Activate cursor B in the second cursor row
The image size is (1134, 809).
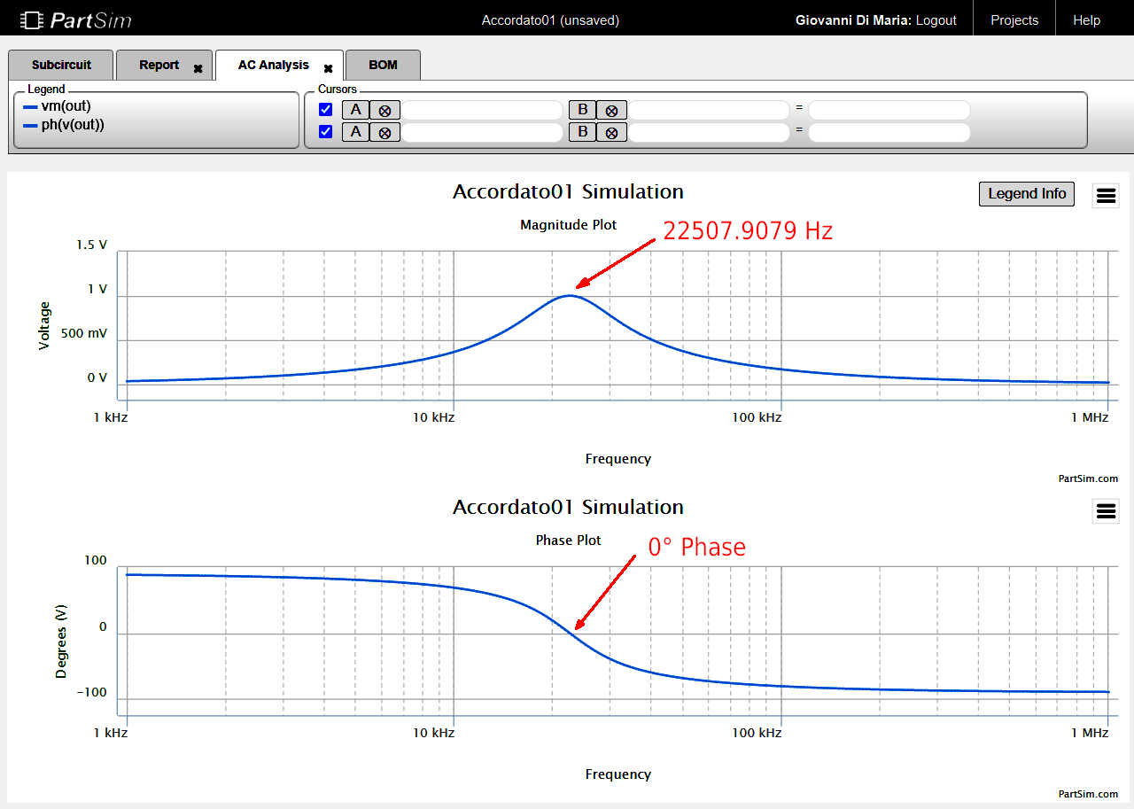coord(580,131)
